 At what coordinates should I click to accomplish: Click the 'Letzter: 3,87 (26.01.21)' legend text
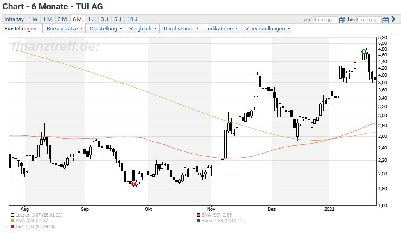click(x=39, y=215)
